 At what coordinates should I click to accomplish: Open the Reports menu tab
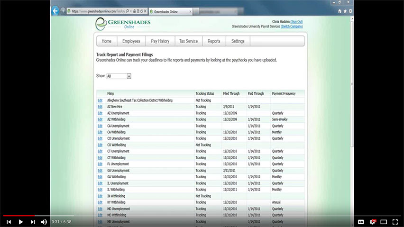[x=214, y=41]
